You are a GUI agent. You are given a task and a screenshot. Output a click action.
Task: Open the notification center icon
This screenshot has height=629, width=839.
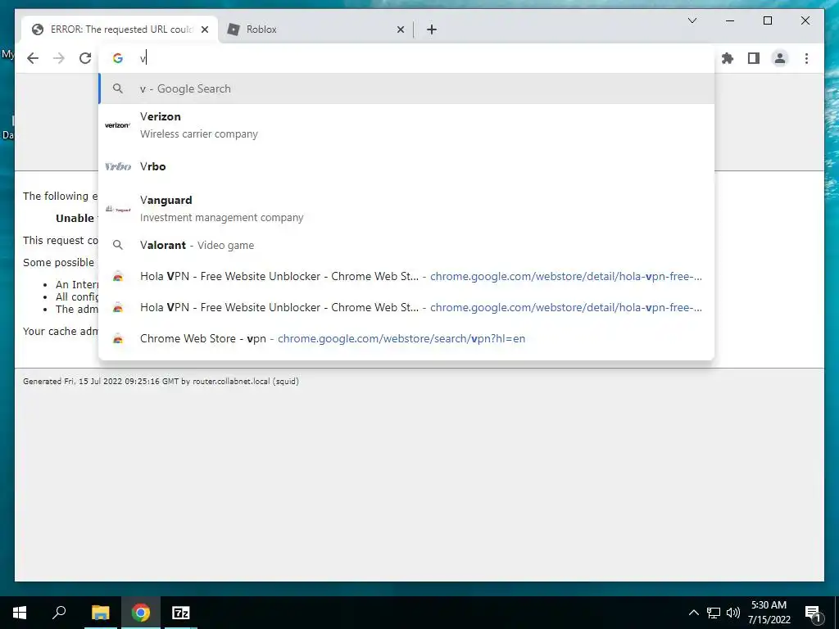coord(814,613)
